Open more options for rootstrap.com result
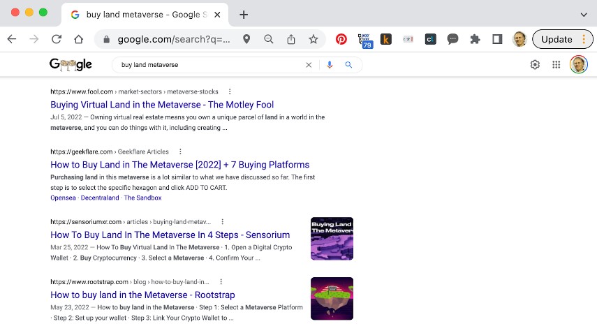 tap(221, 281)
